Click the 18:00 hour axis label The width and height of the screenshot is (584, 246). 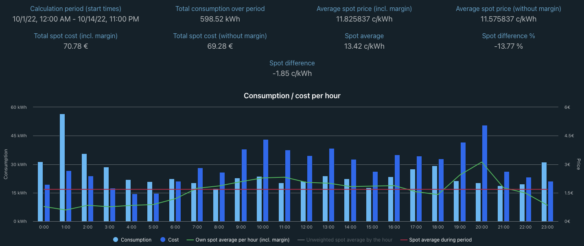pos(438,227)
